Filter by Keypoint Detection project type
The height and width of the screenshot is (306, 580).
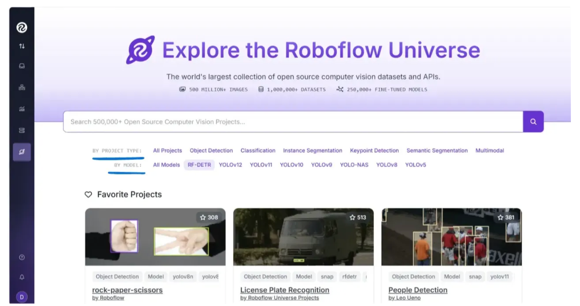[374, 151]
